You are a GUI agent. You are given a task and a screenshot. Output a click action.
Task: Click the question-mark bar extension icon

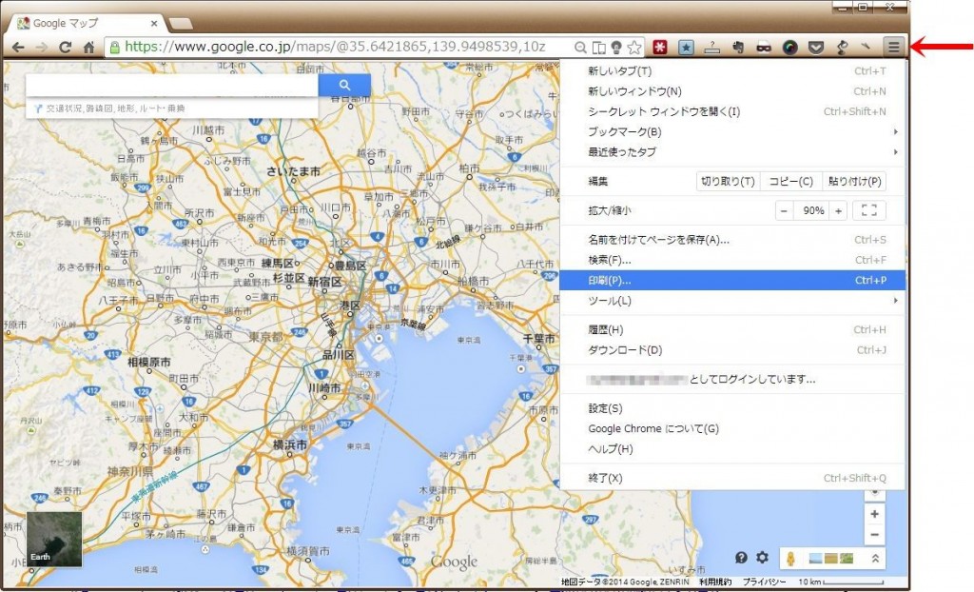coord(711,48)
